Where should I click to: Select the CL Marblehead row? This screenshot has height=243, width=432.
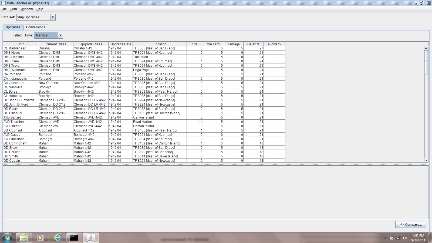(144, 48)
